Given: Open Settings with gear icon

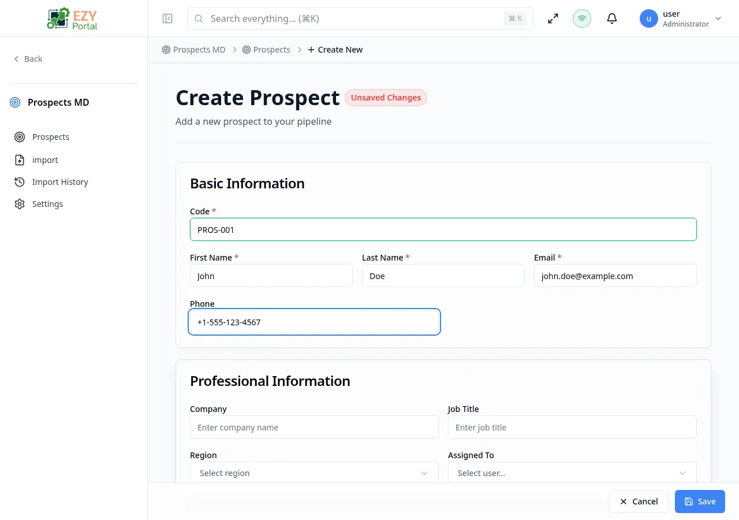Looking at the screenshot, I should click(19, 203).
